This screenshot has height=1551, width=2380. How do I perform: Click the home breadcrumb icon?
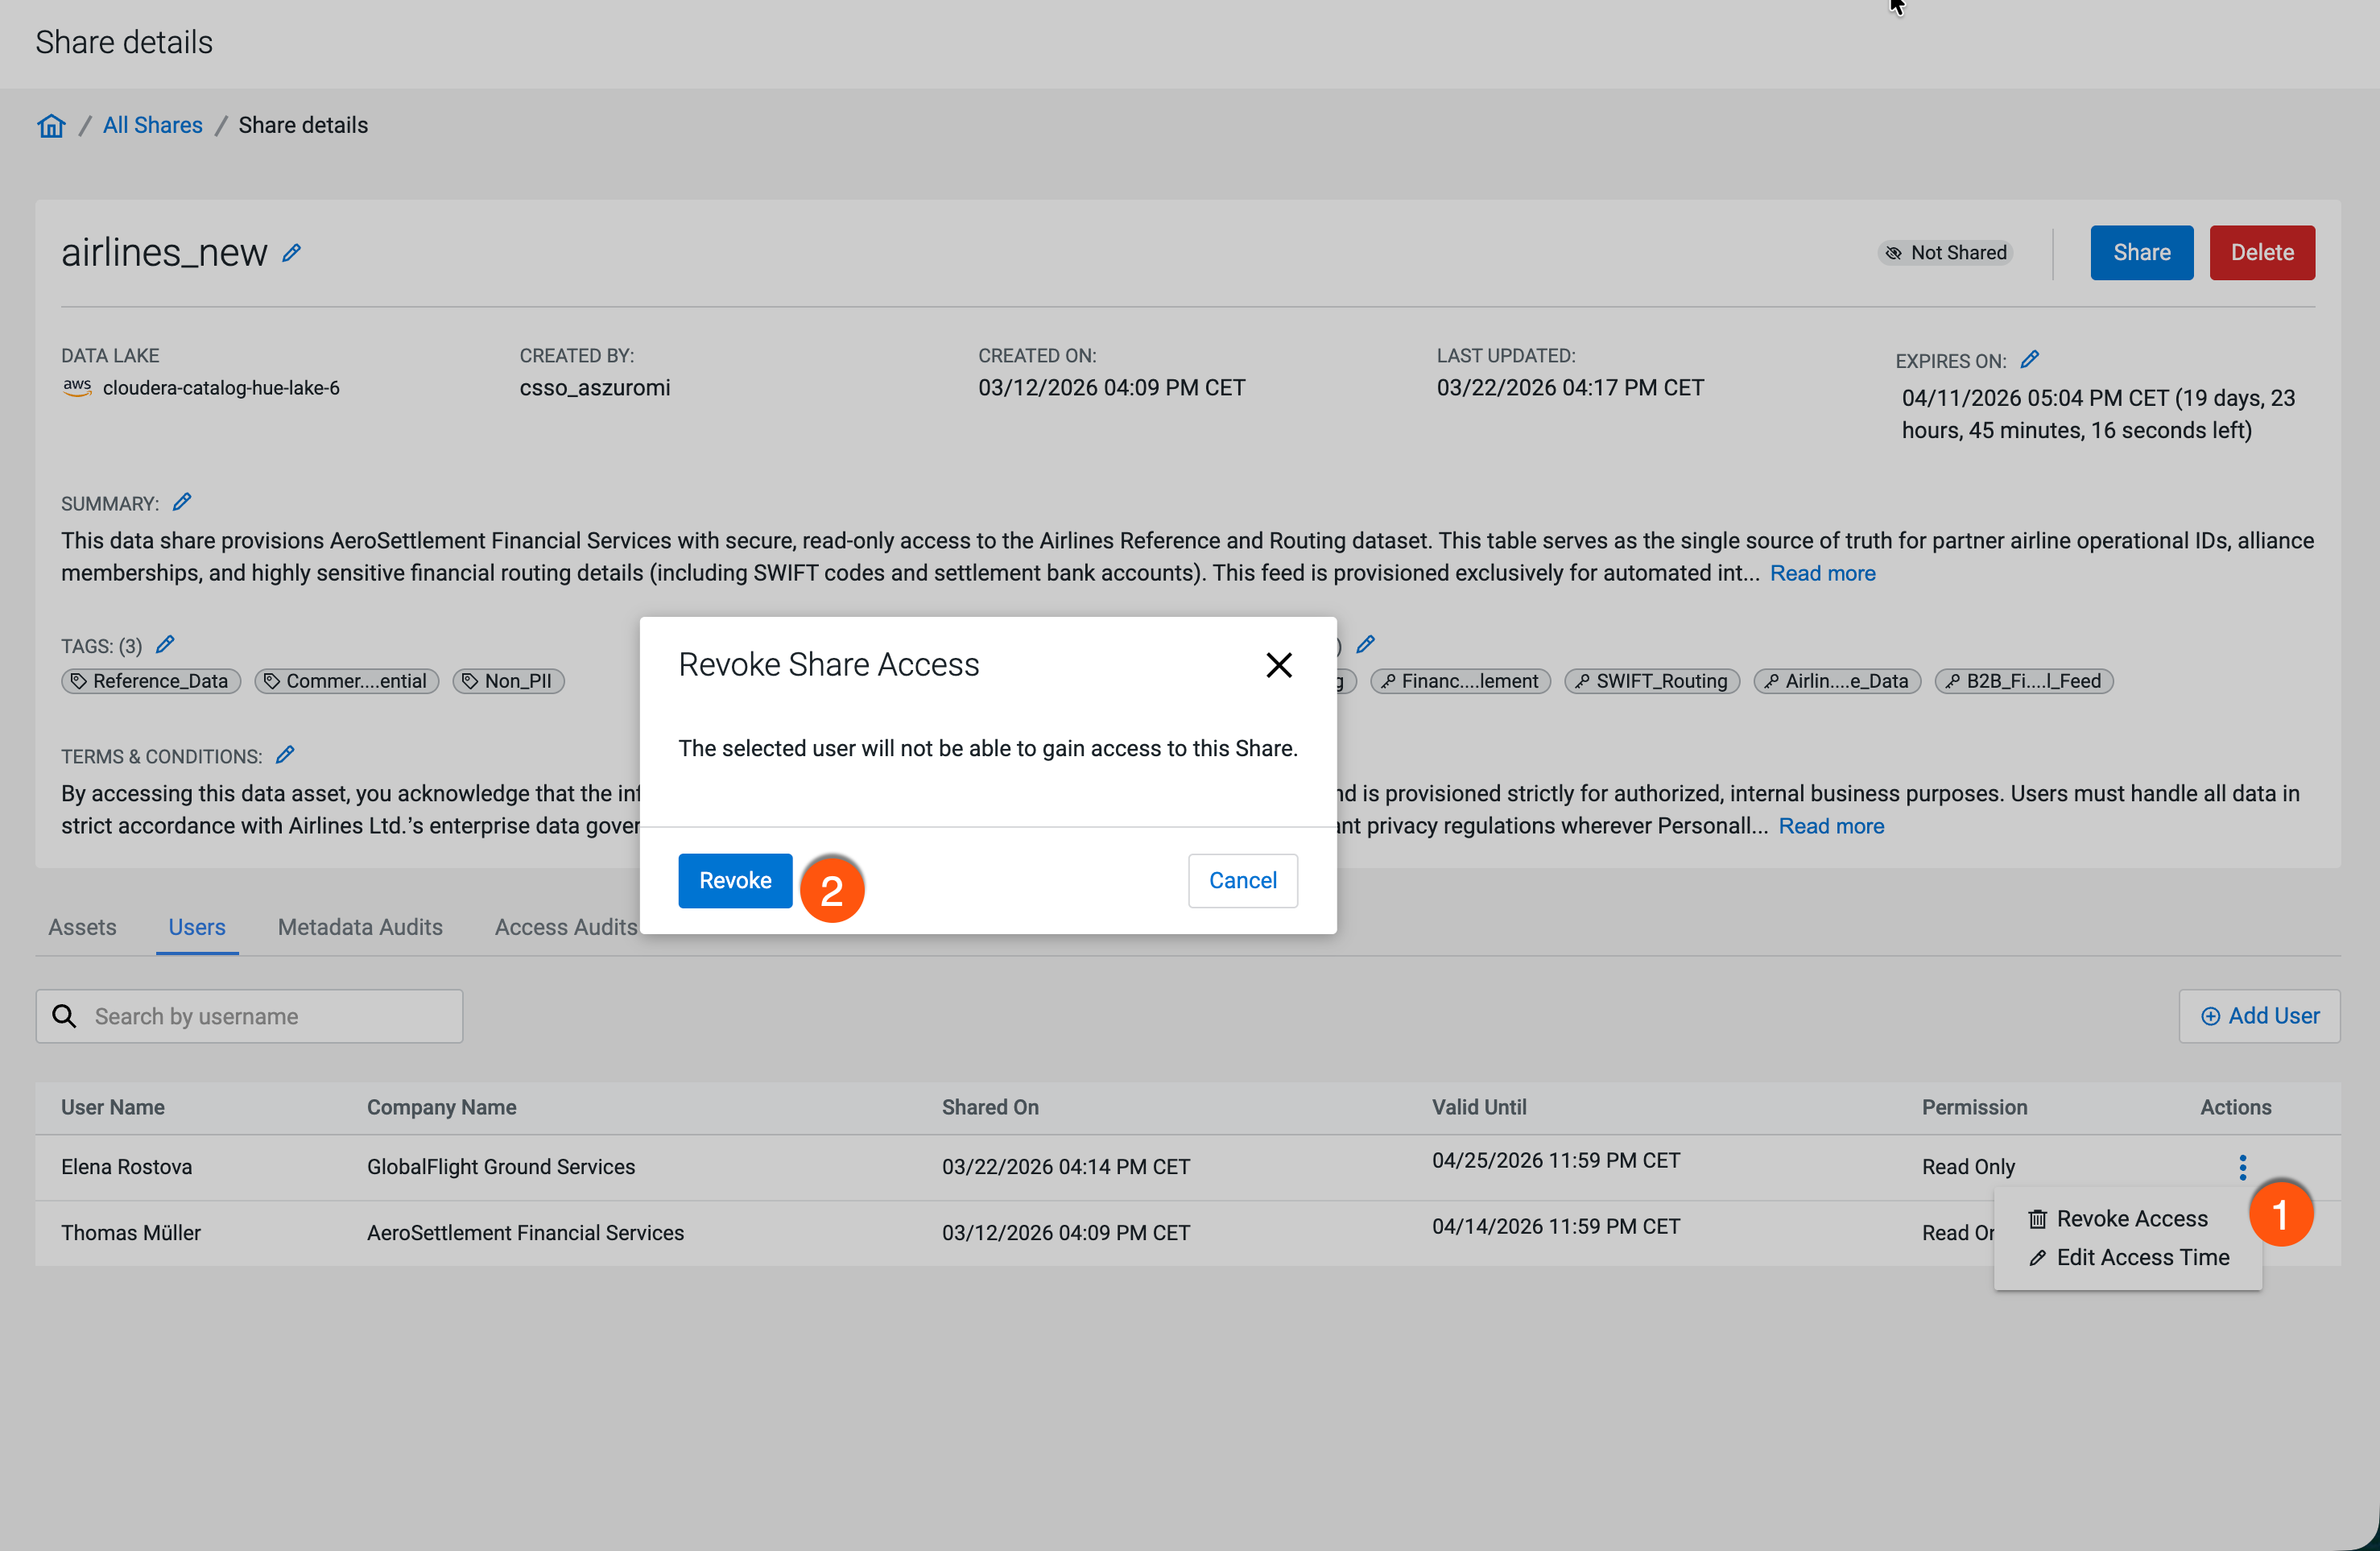[51, 126]
